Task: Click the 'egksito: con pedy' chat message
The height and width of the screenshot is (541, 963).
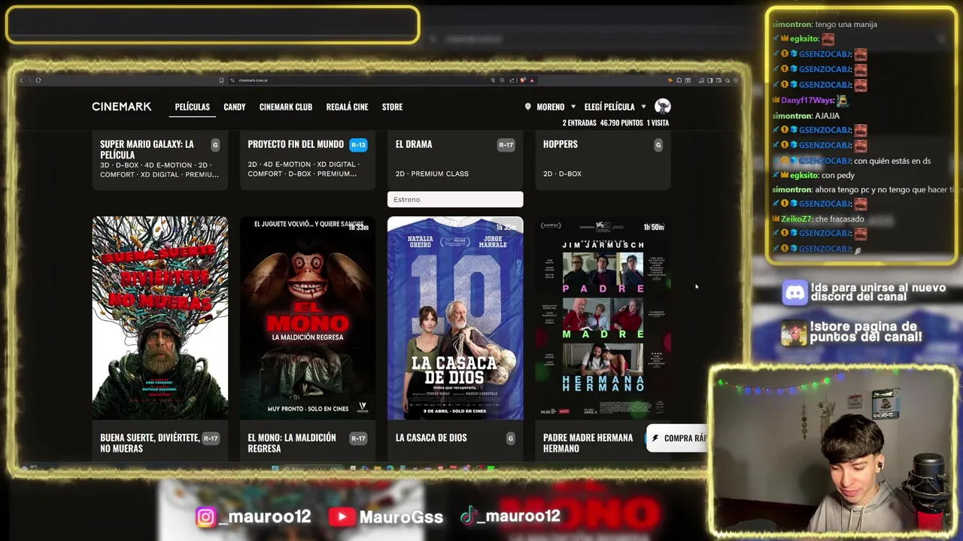Action: pos(813,175)
